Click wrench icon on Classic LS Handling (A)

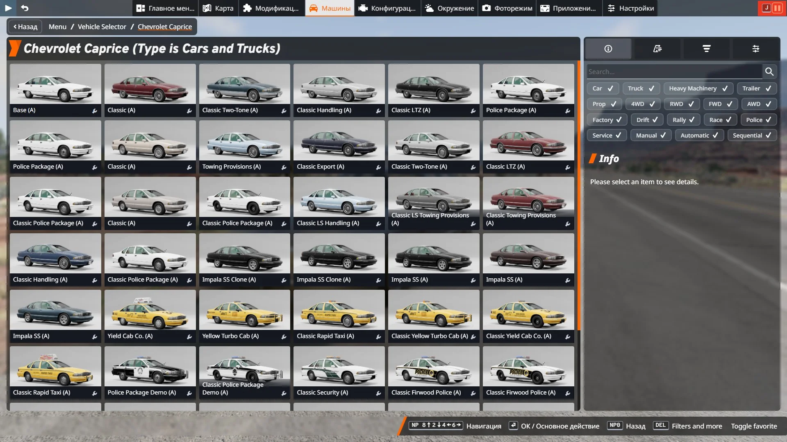click(378, 223)
